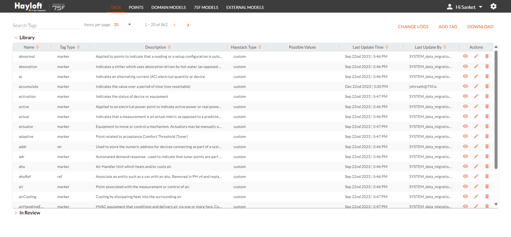Edit the ac tag
The width and height of the screenshot is (511, 237).
tap(476, 76)
